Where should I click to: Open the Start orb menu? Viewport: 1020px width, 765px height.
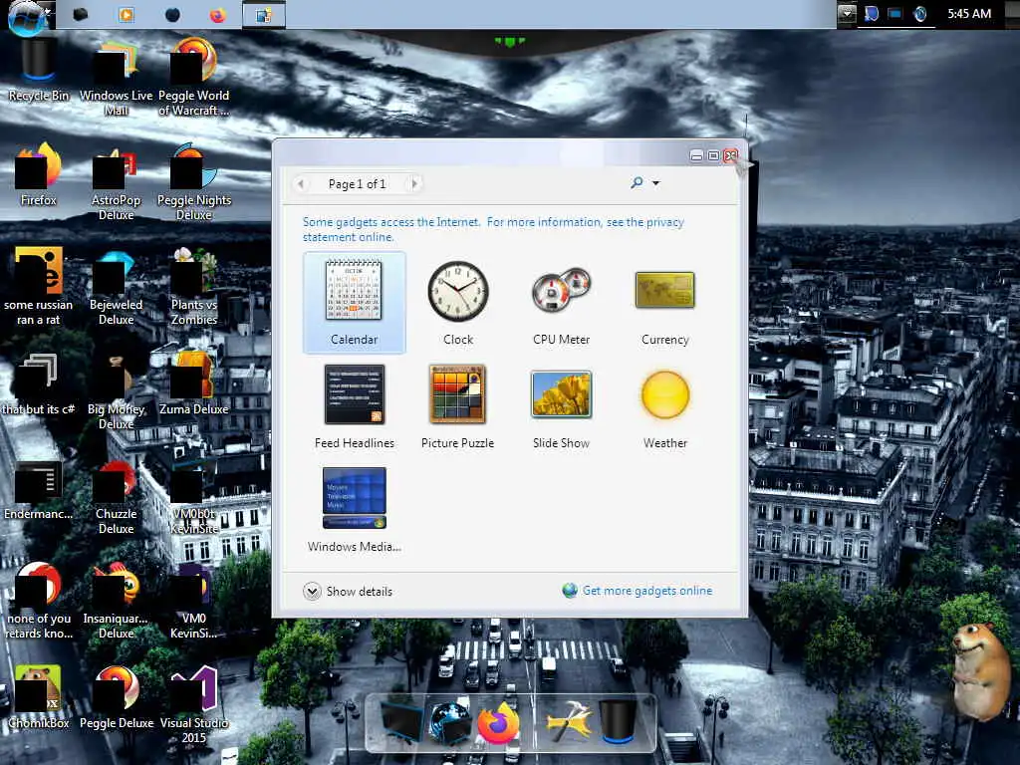click(x=29, y=16)
